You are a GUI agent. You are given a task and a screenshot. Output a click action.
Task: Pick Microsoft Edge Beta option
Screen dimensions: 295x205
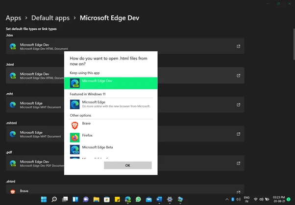click(x=111, y=149)
